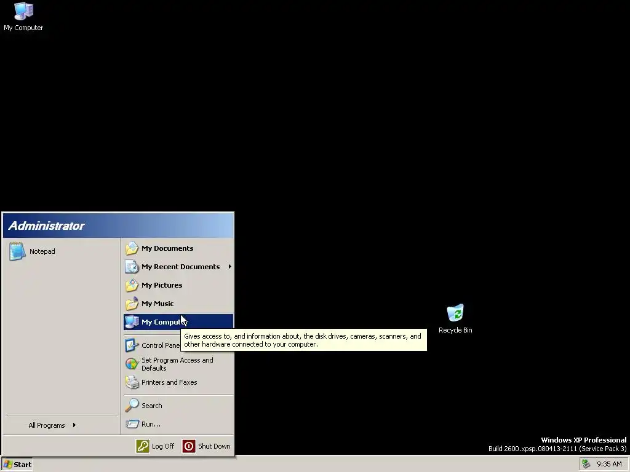Select My Documents menu entry text
This screenshot has width=630, height=472.
[x=167, y=248]
